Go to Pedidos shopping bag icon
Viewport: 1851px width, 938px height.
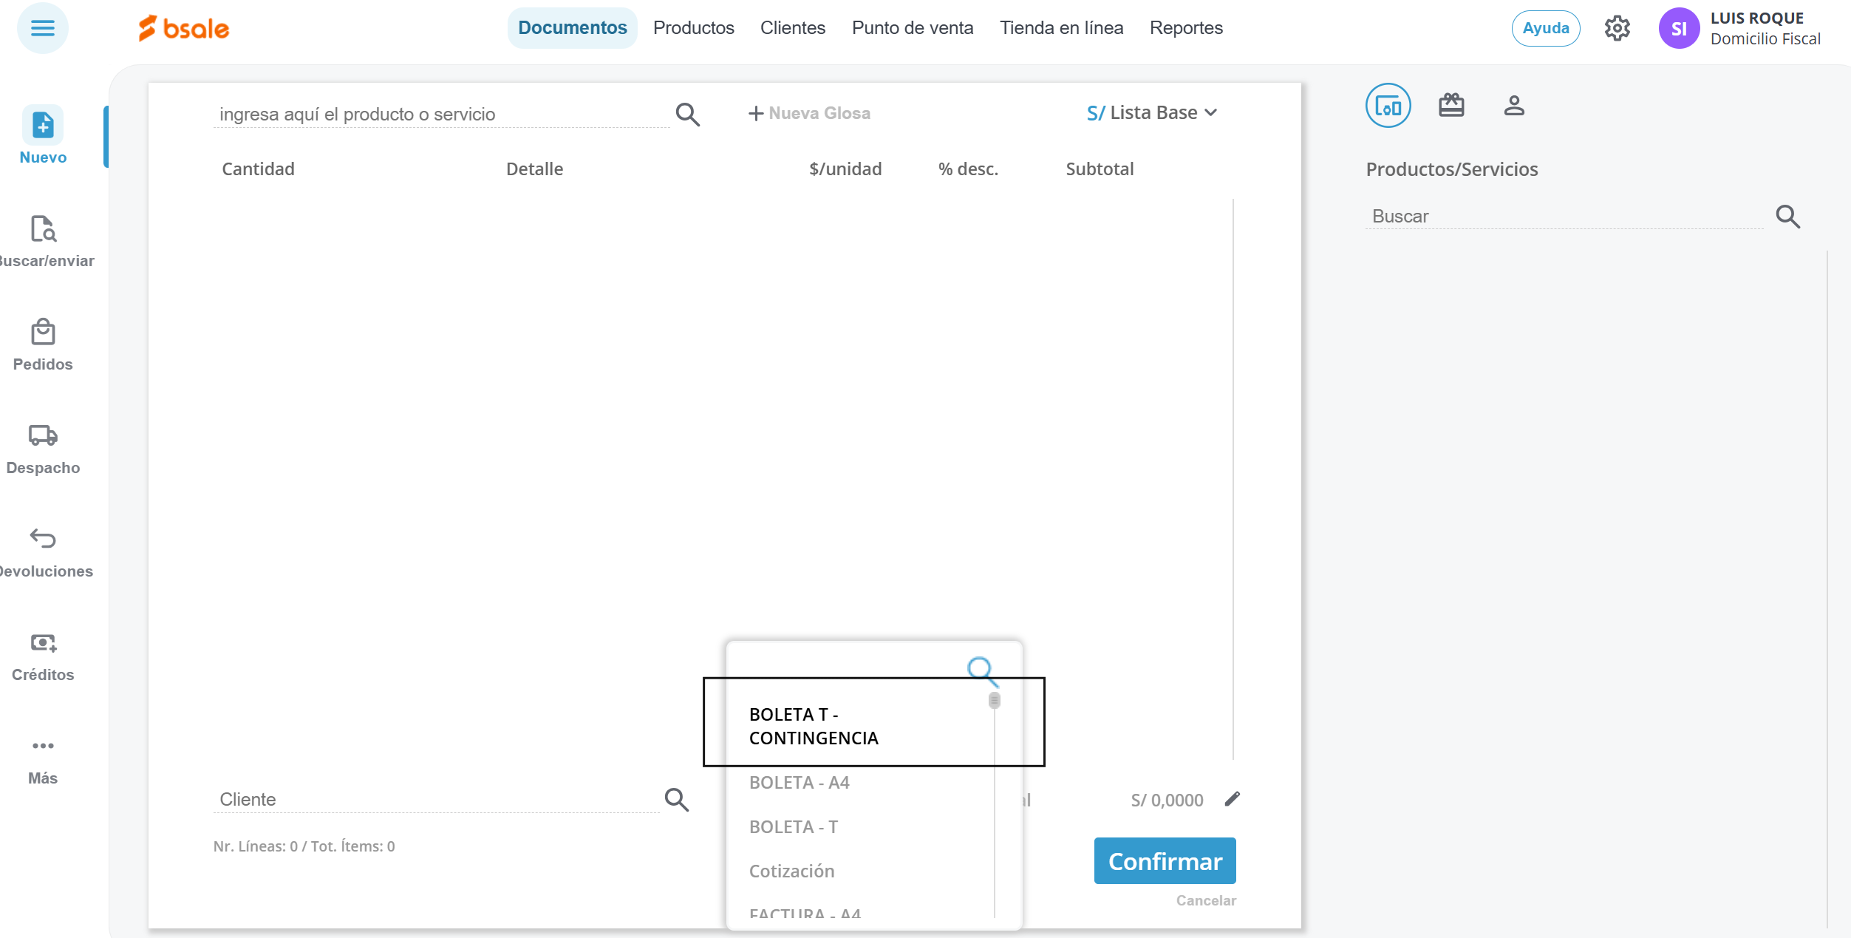(43, 333)
